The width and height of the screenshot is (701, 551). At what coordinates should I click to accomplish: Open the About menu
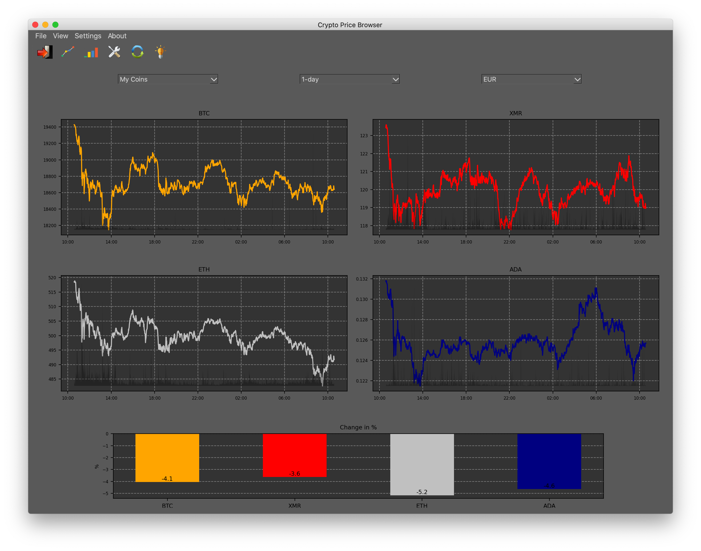(117, 36)
